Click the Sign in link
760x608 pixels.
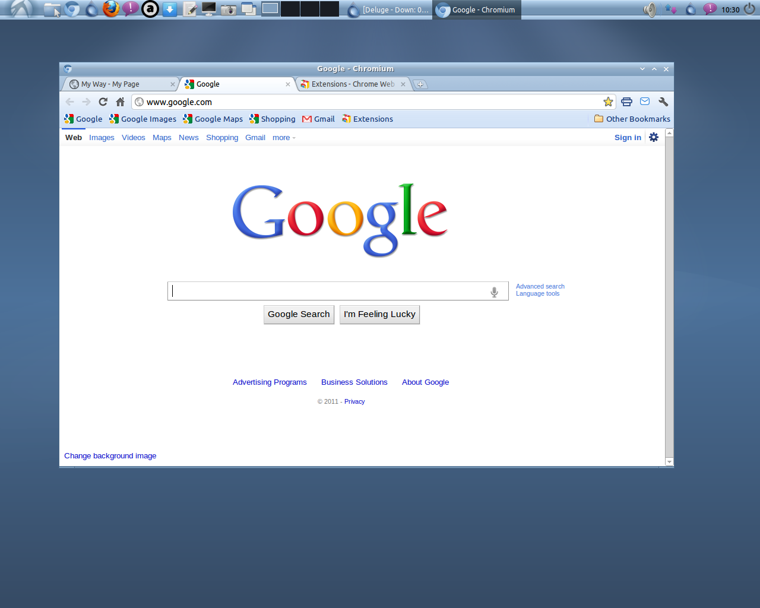click(628, 138)
